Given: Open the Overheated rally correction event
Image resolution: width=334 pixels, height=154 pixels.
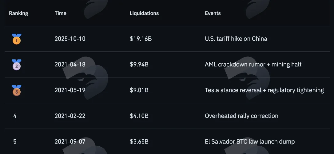Looking at the screenshot, I should point(241,116).
